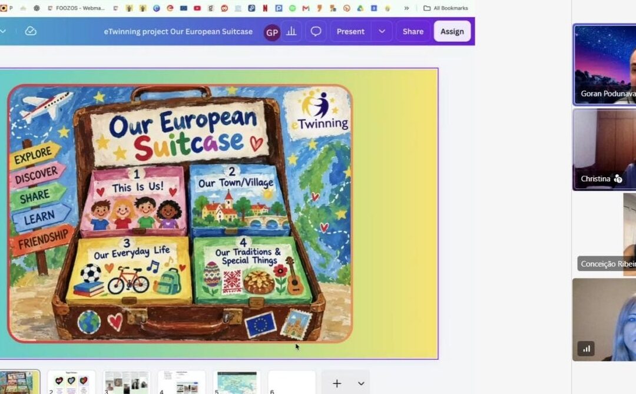This screenshot has width=636, height=394.
Task: Open the FOOZOS Webmail bookmark
Action: click(x=76, y=8)
